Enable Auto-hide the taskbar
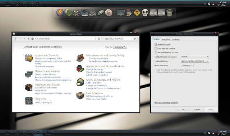 [156, 49]
